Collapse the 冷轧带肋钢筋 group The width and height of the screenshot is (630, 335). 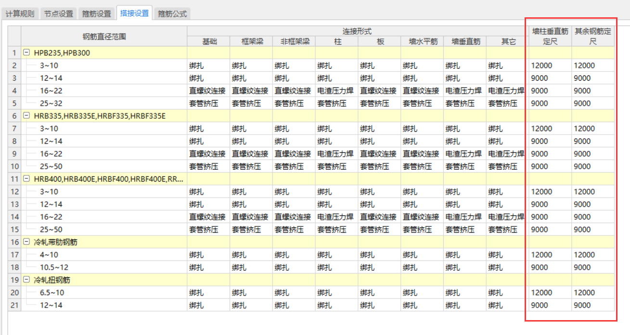click(27, 242)
